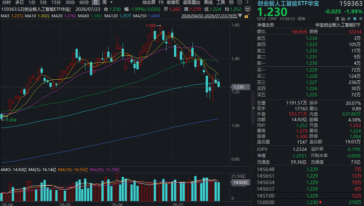Image resolution: width=364 pixels, height=206 pixels.
Task: Click the WP monitor icon
Action: click(248, 9)
